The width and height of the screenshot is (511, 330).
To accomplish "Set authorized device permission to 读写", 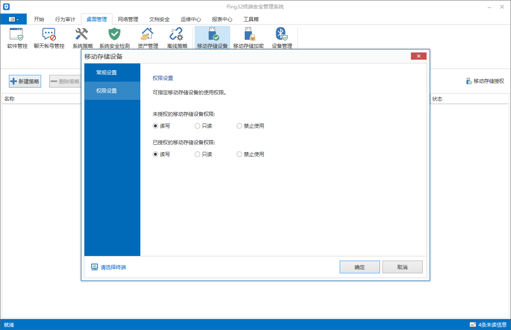I will tap(161, 154).
